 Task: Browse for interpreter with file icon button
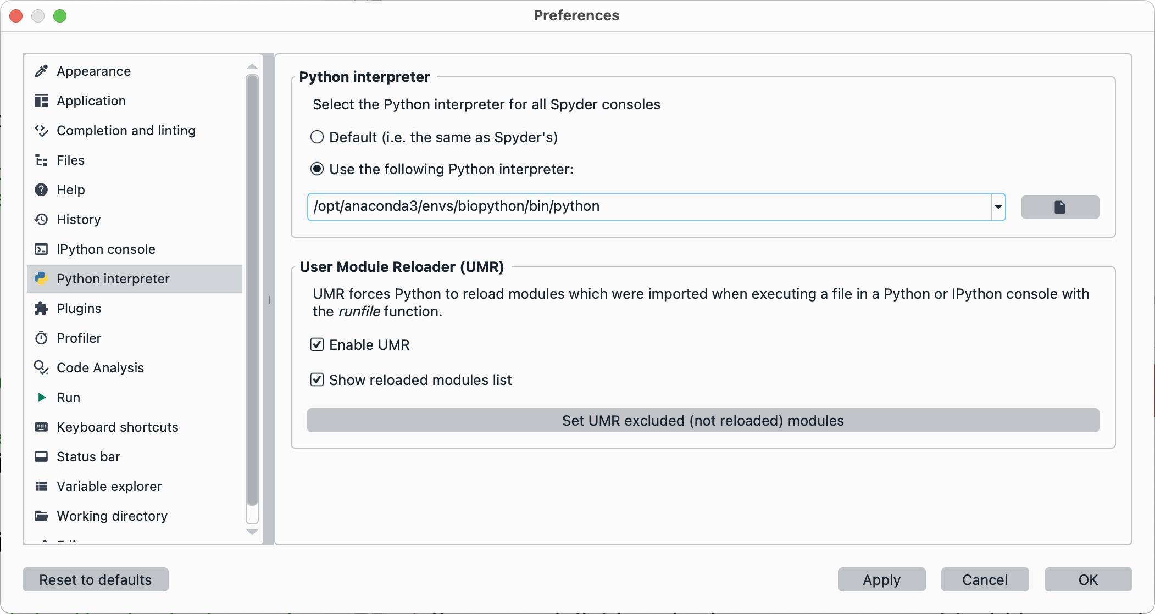(1059, 207)
